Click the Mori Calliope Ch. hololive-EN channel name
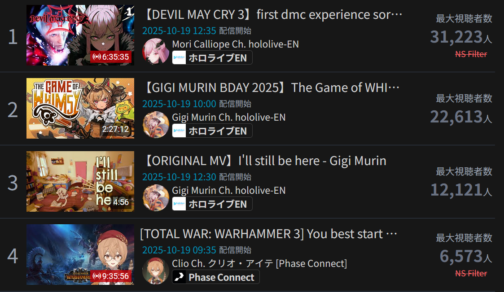This screenshot has width=504, height=292. point(235,44)
